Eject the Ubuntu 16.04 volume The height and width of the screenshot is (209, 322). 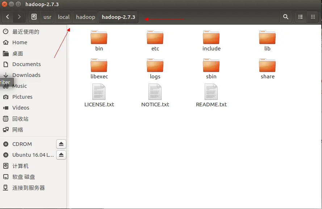(61, 155)
